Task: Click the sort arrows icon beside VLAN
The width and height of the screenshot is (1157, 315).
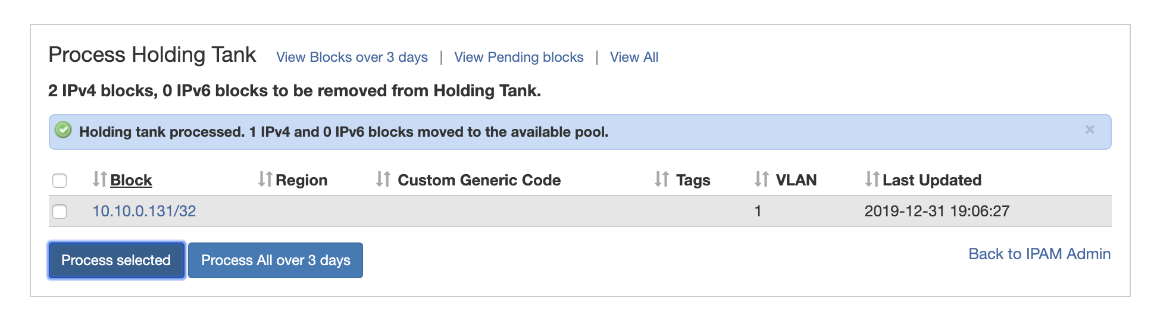Action: [762, 179]
